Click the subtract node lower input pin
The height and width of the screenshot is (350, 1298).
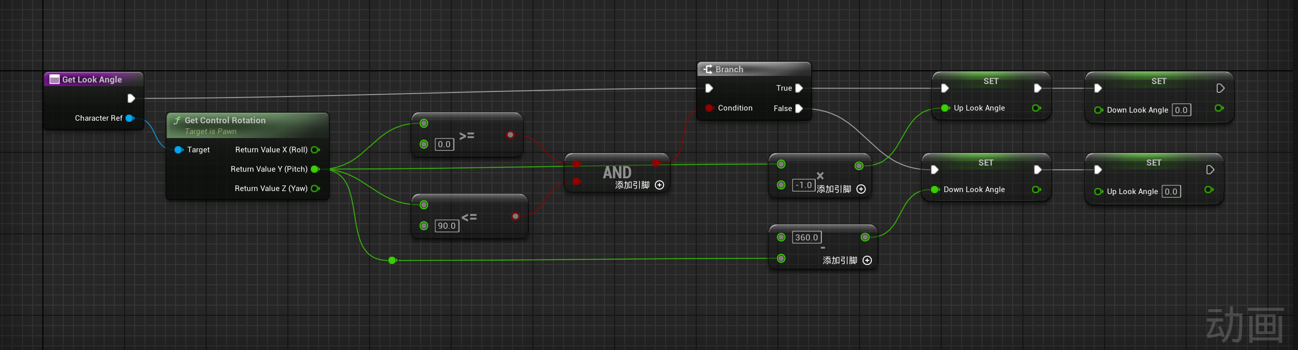[781, 258]
